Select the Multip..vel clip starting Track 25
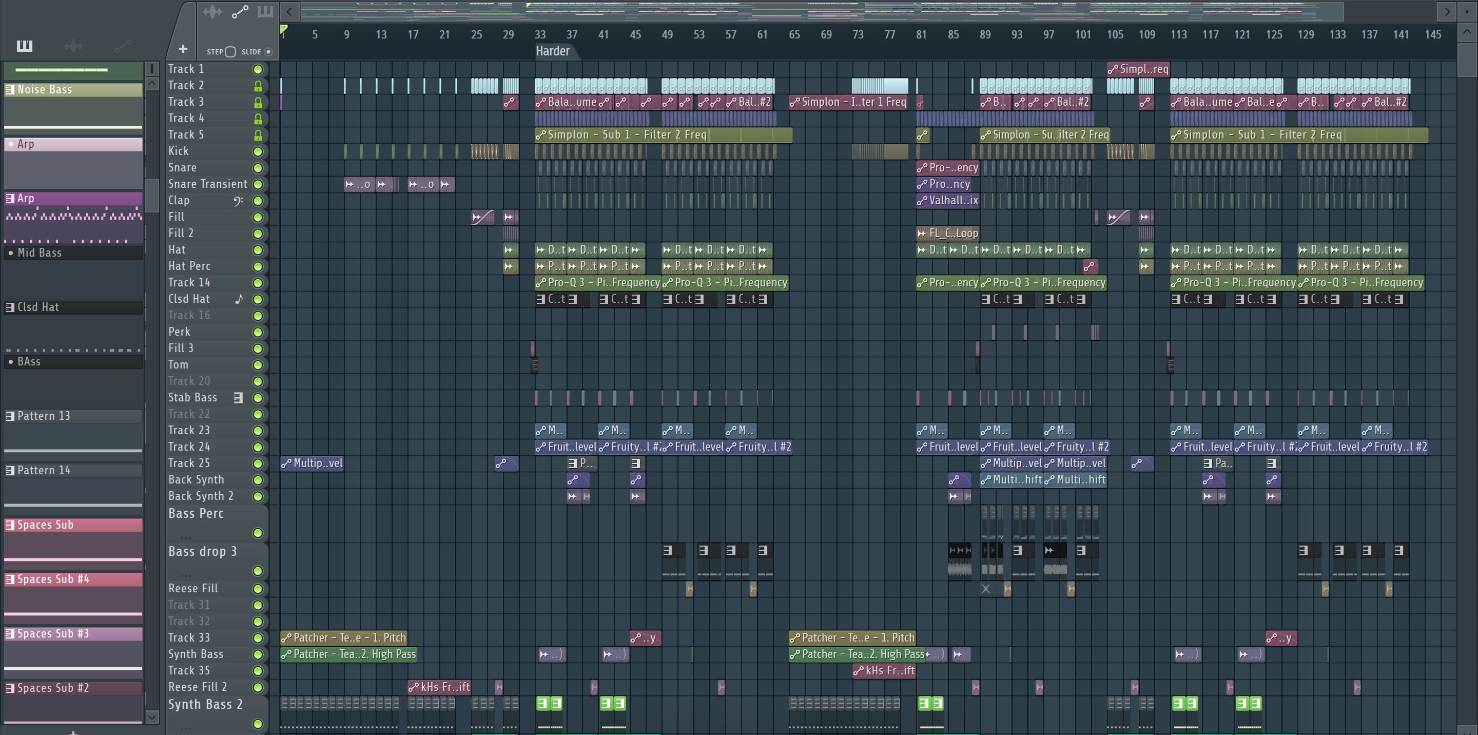1478x735 pixels. click(x=312, y=463)
